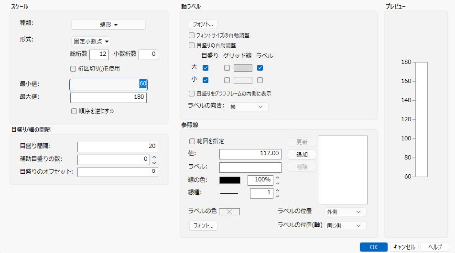Screen dimensions: 455x253
Task: Confirm with the OK button
Action: point(374,247)
